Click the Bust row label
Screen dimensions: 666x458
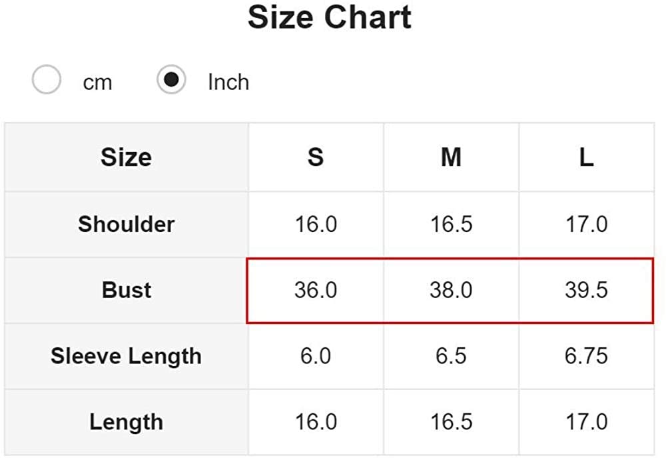point(126,290)
